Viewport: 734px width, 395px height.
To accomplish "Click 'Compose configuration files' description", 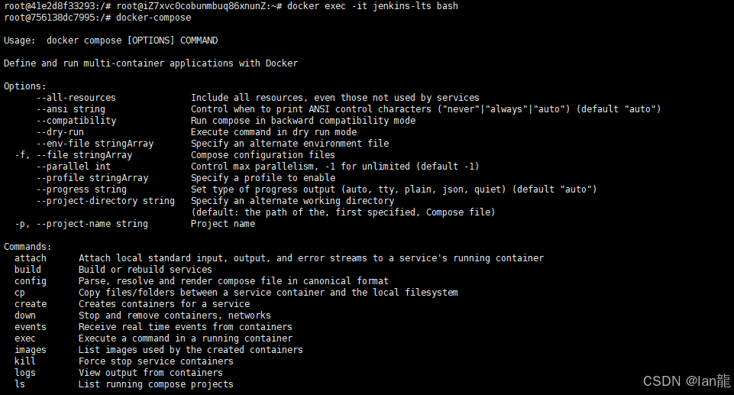I will coord(263,155).
